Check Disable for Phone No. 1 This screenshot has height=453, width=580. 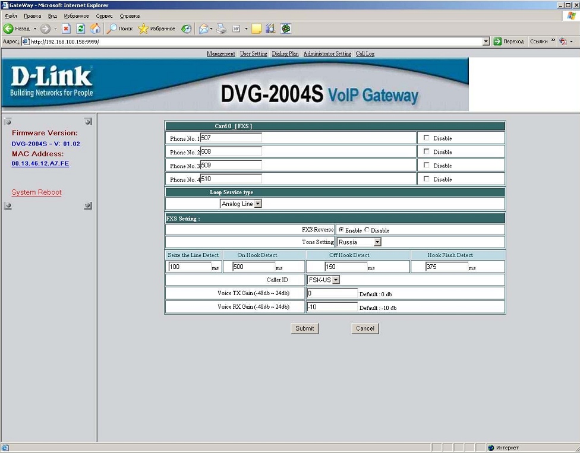(x=426, y=138)
